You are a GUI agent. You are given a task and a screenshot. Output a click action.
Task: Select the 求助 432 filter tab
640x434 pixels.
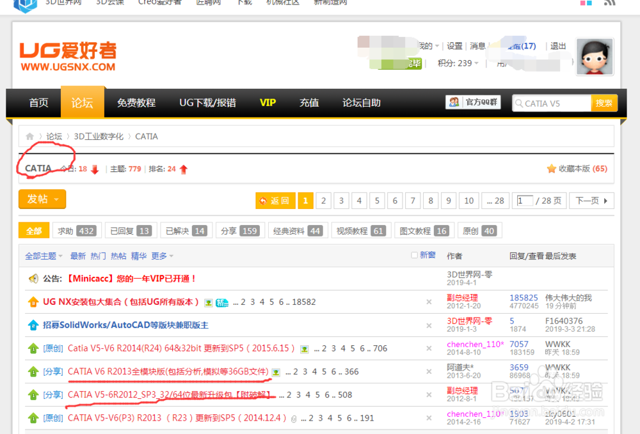pos(77,231)
